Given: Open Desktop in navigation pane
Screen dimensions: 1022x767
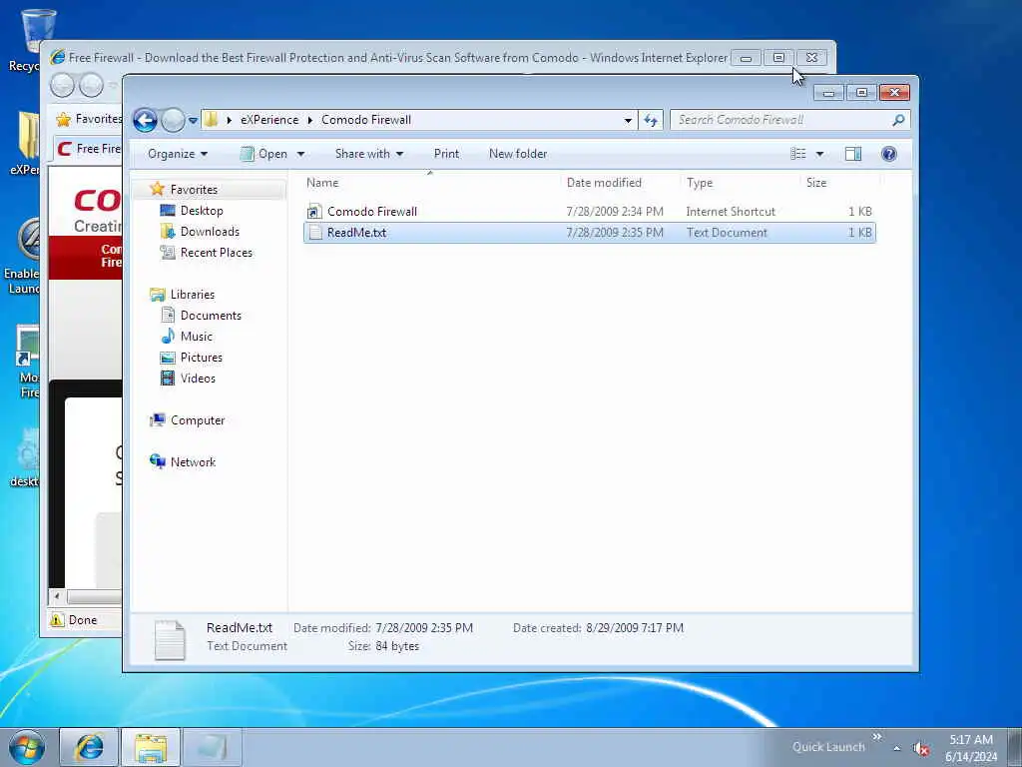Looking at the screenshot, I should coord(202,211).
